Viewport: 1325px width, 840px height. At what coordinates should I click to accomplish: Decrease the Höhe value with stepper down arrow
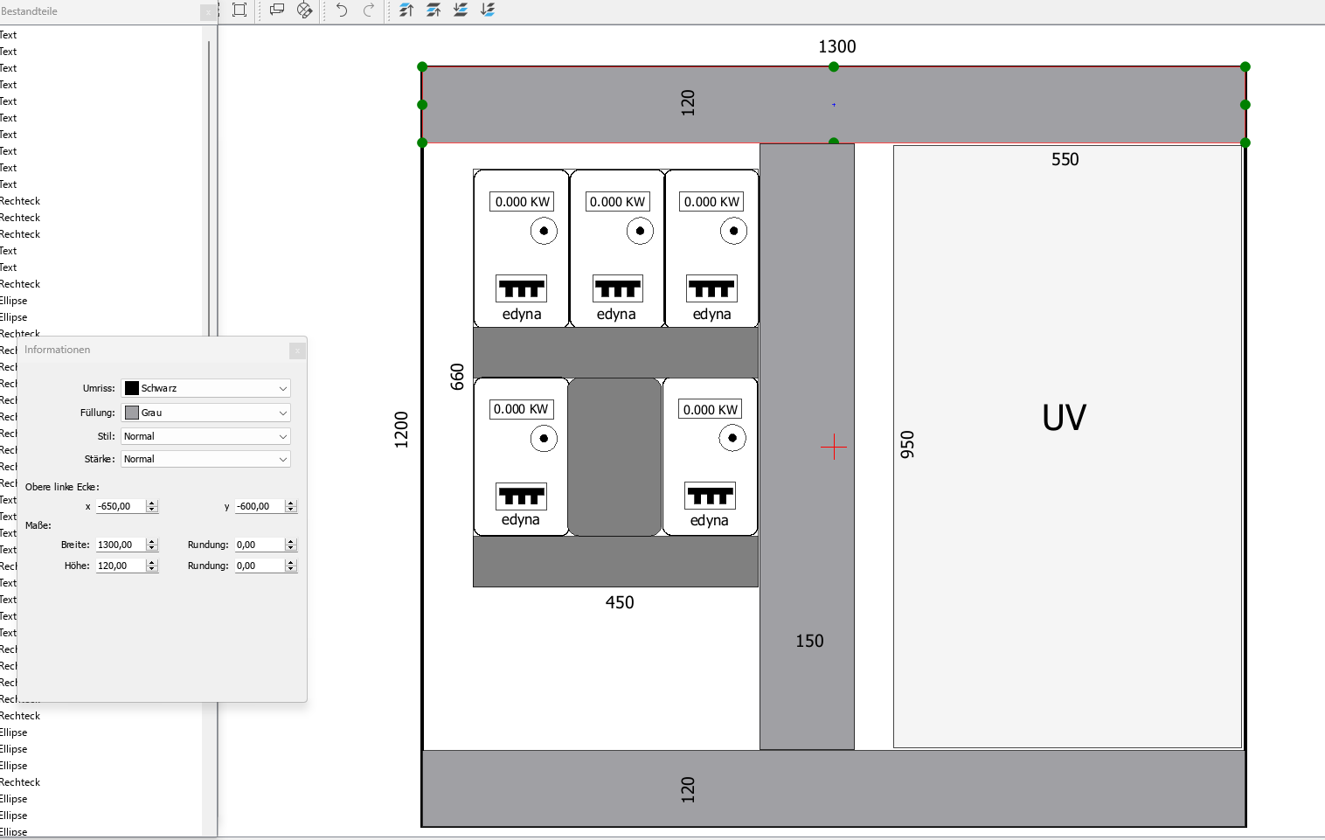click(152, 569)
